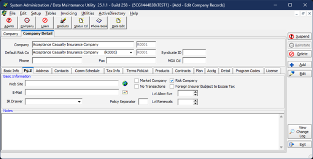Toggle the Market Company checkbox

[x=137, y=81]
